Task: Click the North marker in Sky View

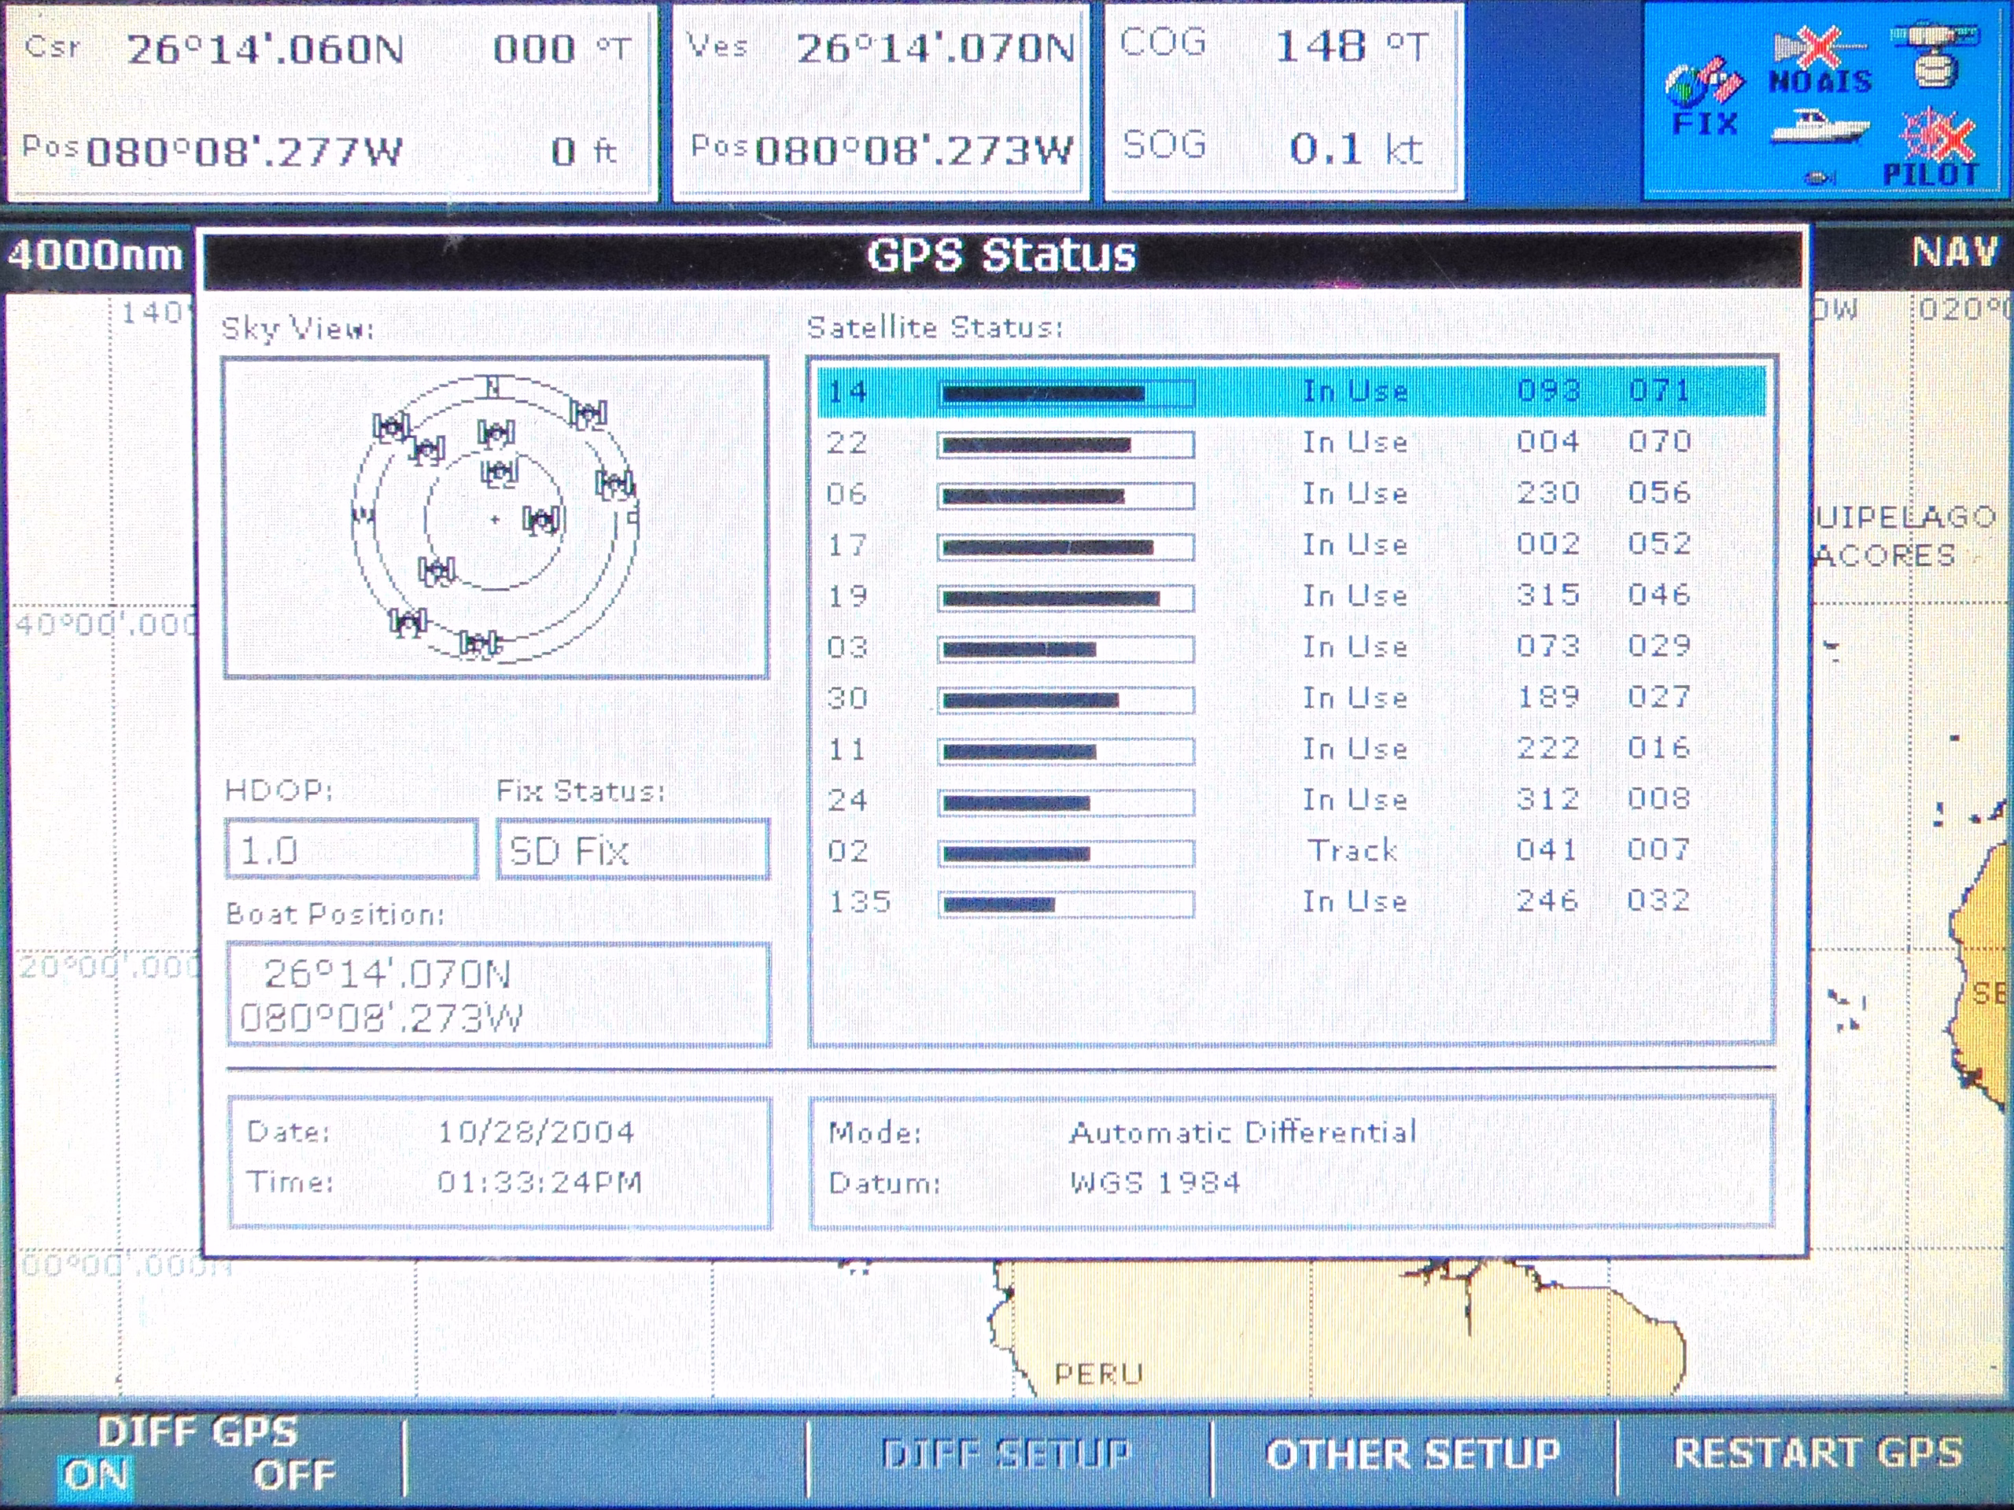Action: pos(492,387)
